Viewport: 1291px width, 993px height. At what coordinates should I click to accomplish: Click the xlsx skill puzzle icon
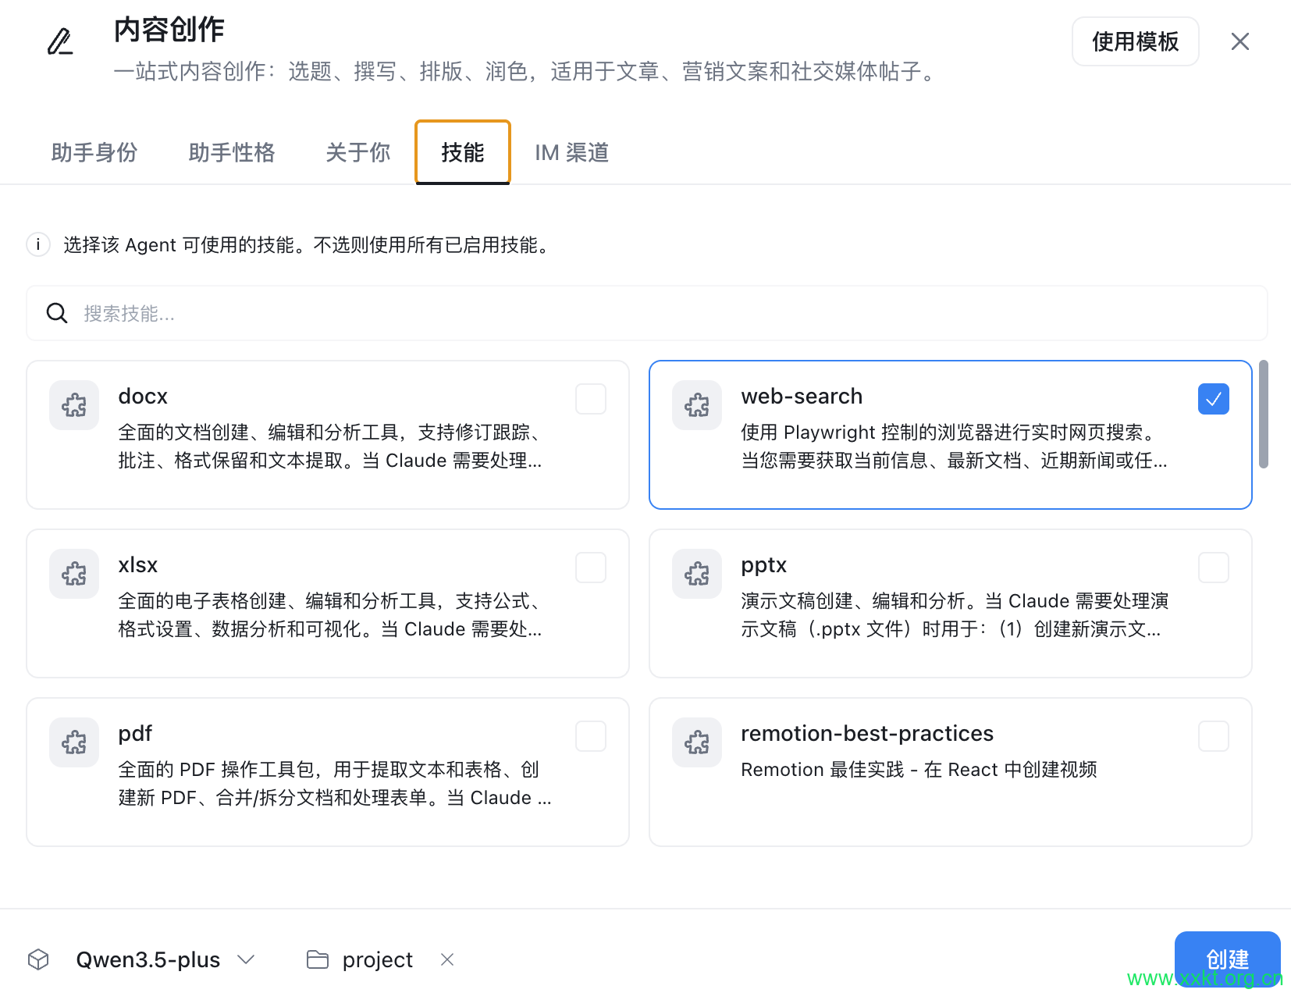[74, 574]
